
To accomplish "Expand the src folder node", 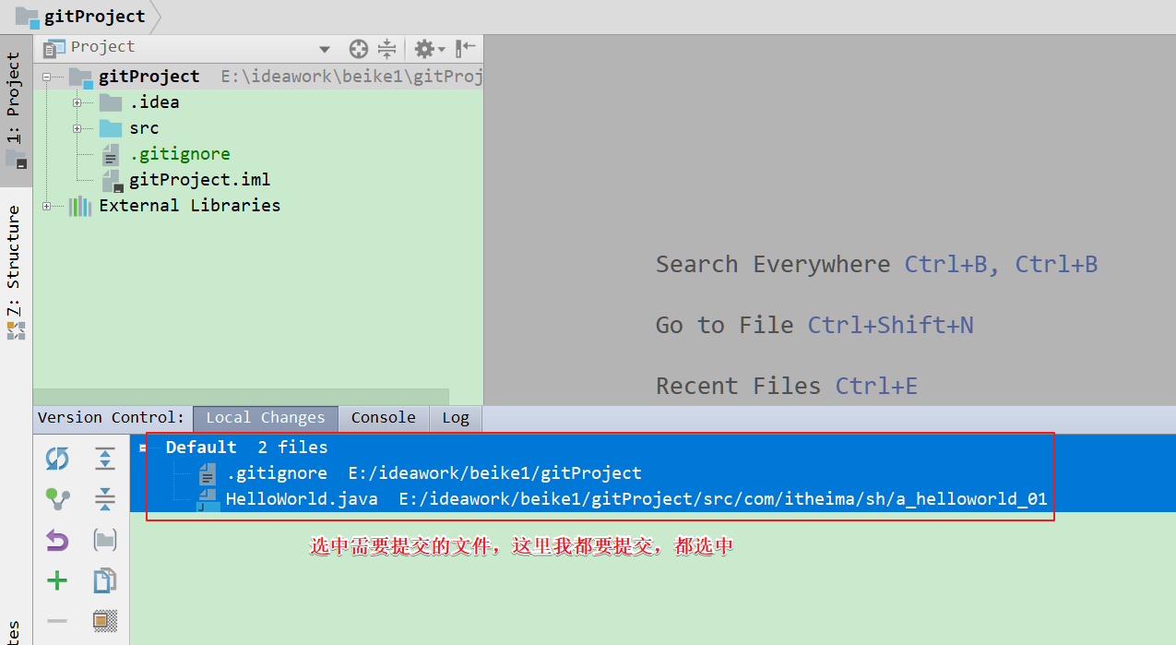I will 78,128.
